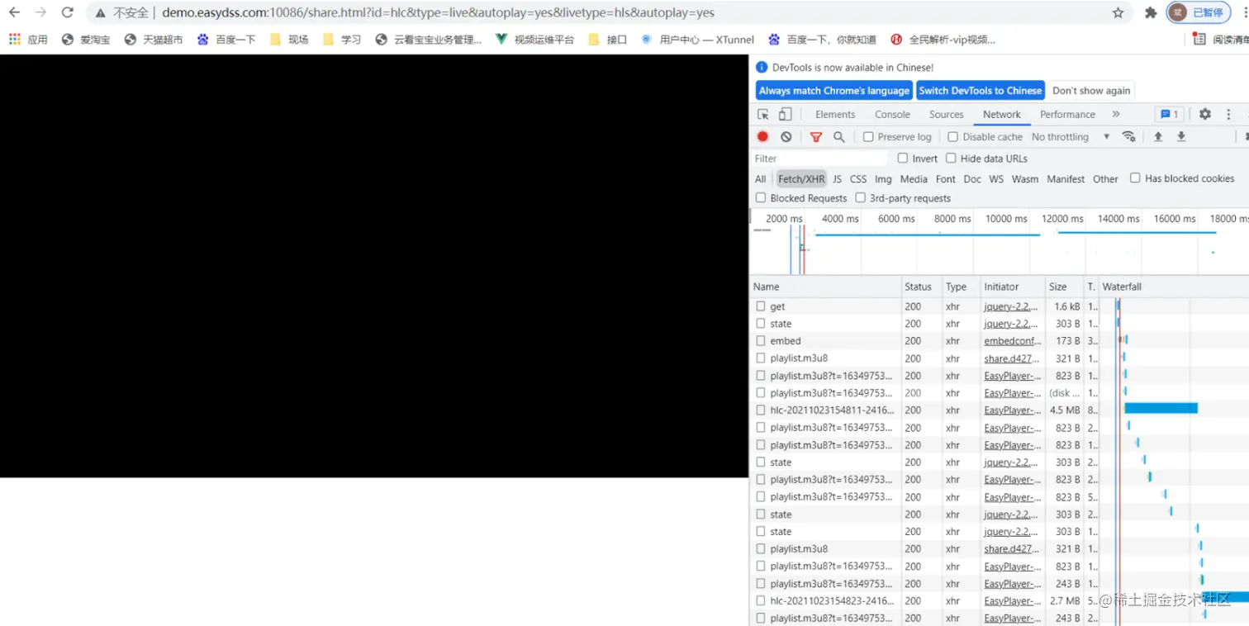Open the DevTools issues counter badge
The width and height of the screenshot is (1249, 626).
(x=1169, y=114)
